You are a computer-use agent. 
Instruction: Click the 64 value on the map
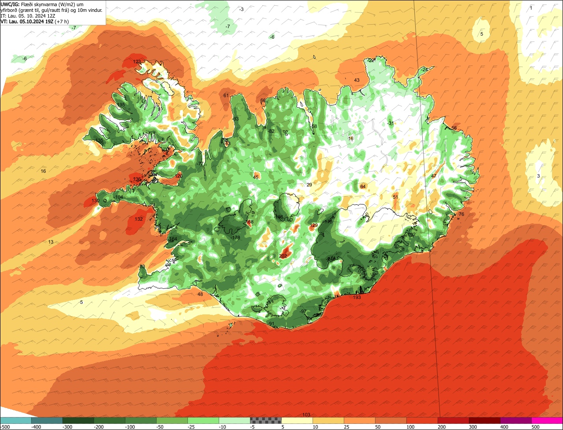(363, 186)
